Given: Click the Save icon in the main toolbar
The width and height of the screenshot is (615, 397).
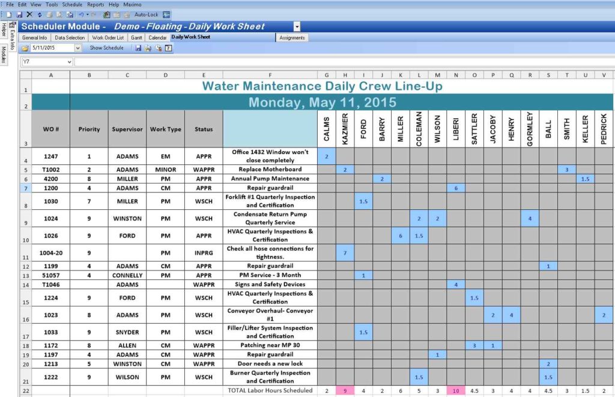Looking at the screenshot, I should point(19,14).
